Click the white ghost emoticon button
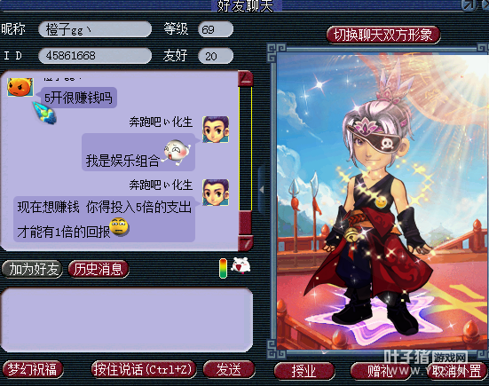 point(241,266)
